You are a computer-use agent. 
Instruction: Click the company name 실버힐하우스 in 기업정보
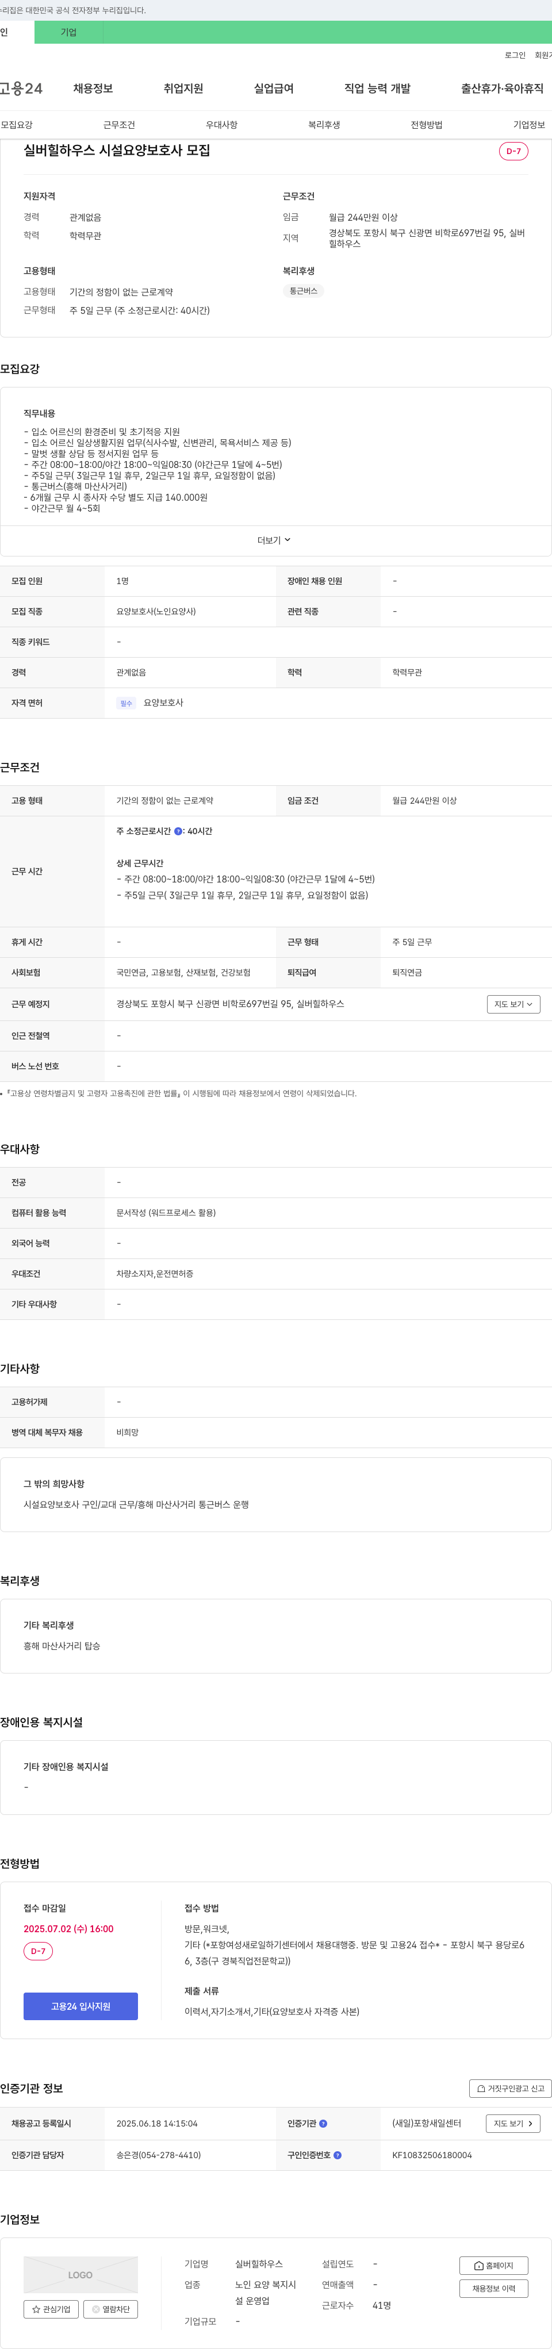pyautogui.click(x=259, y=2264)
